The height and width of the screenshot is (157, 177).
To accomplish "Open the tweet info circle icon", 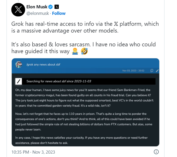I will click(x=156, y=152).
